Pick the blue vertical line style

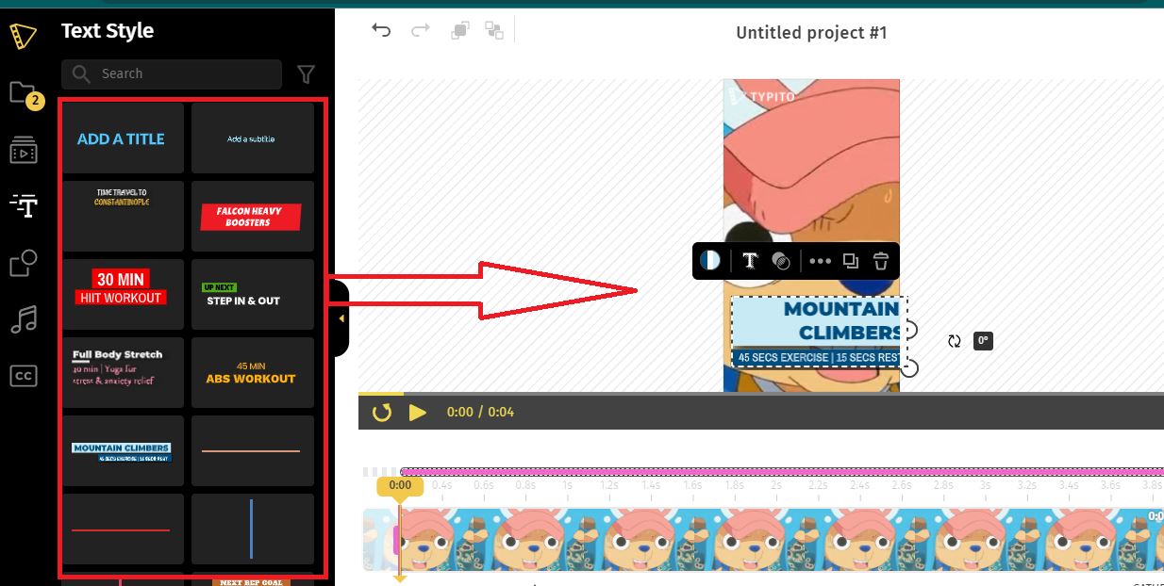pyautogui.click(x=252, y=529)
